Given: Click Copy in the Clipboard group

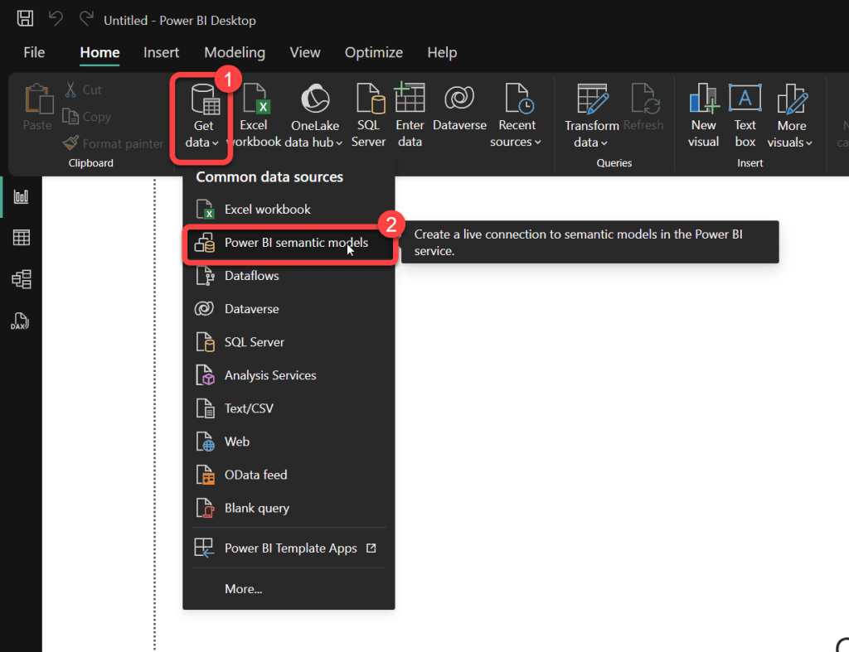Looking at the screenshot, I should coord(86,116).
